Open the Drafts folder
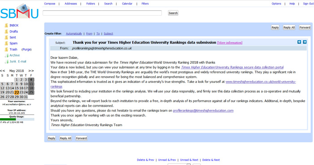 click(13, 32)
